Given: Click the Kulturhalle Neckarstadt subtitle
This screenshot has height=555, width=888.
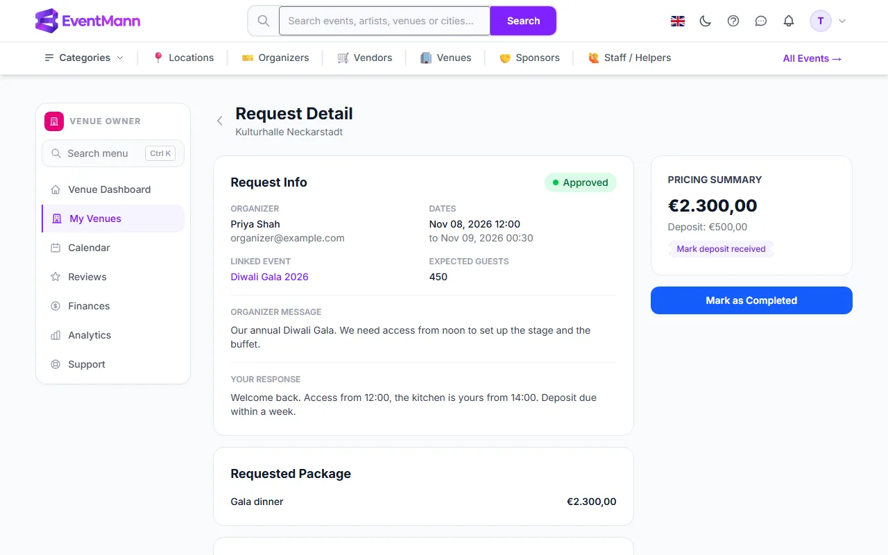Looking at the screenshot, I should click(289, 132).
